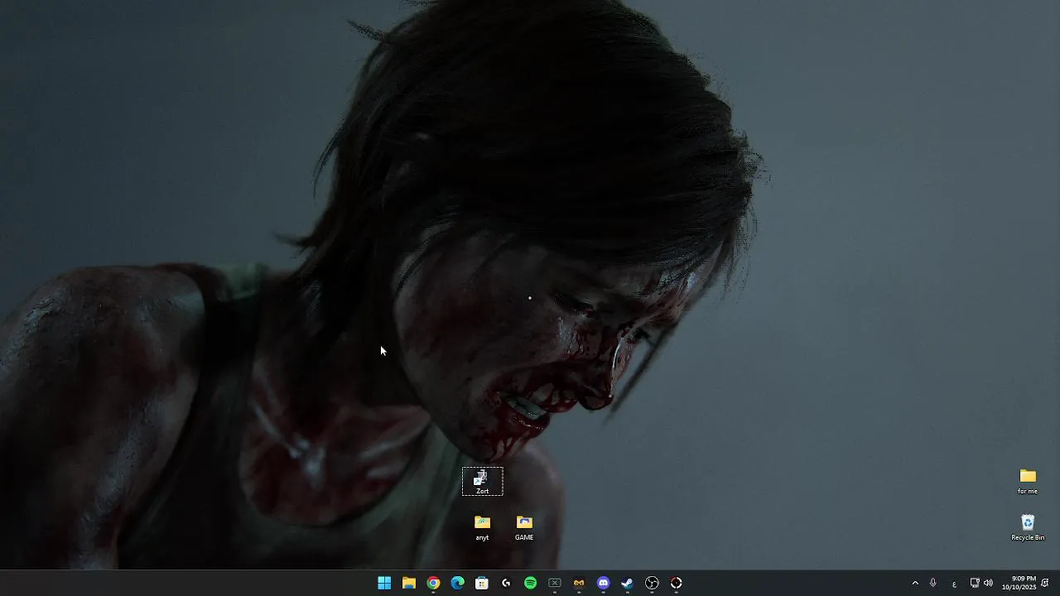Open the red circular app on the taskbar

coord(677,583)
